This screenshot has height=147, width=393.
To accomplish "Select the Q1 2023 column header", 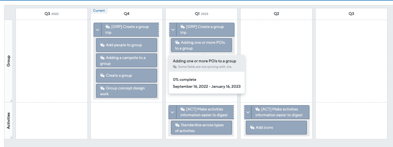I will click(201, 14).
